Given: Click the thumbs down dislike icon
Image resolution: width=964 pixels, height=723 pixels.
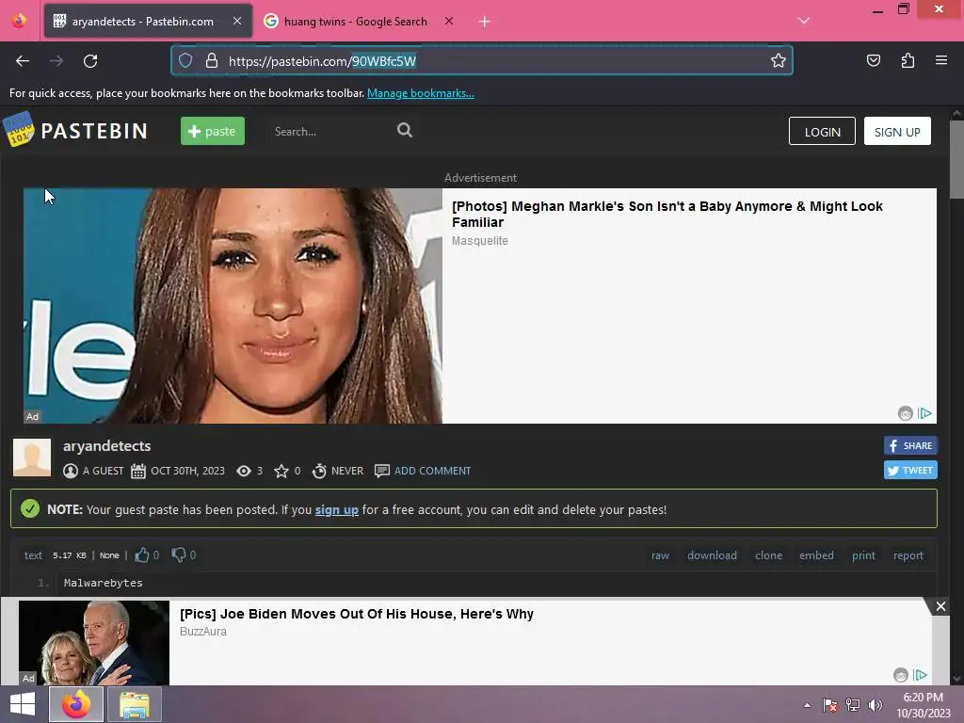Looking at the screenshot, I should [x=178, y=555].
